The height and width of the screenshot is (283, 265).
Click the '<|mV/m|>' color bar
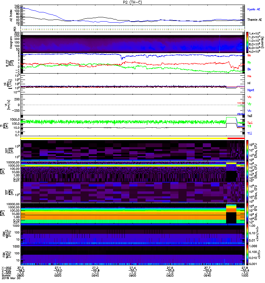coord(247,234)
